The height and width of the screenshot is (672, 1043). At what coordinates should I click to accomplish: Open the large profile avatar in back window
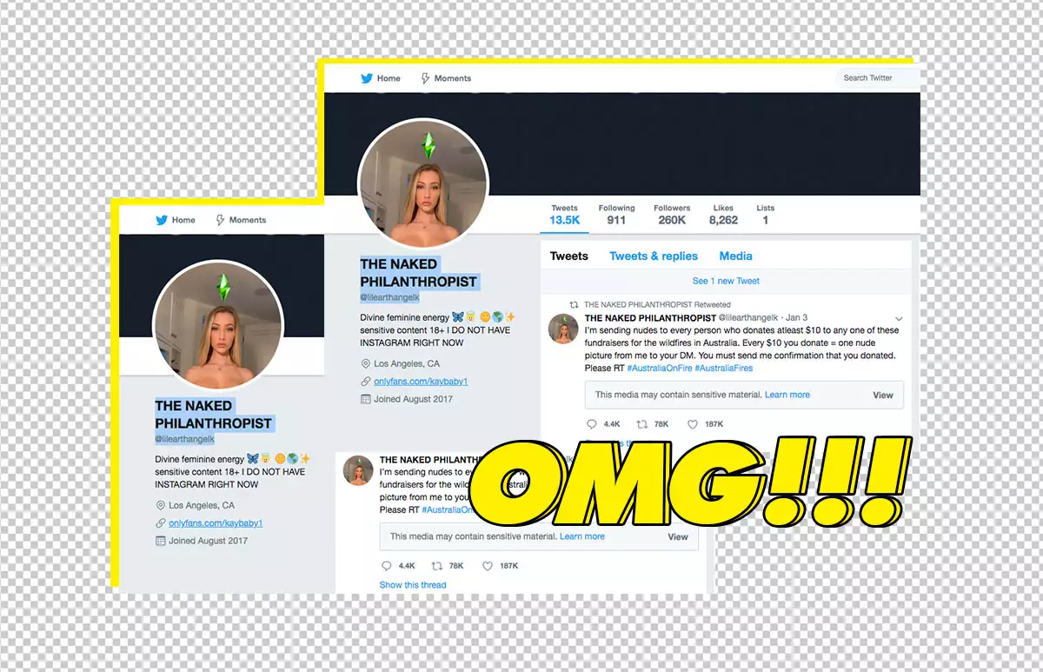pos(423,183)
